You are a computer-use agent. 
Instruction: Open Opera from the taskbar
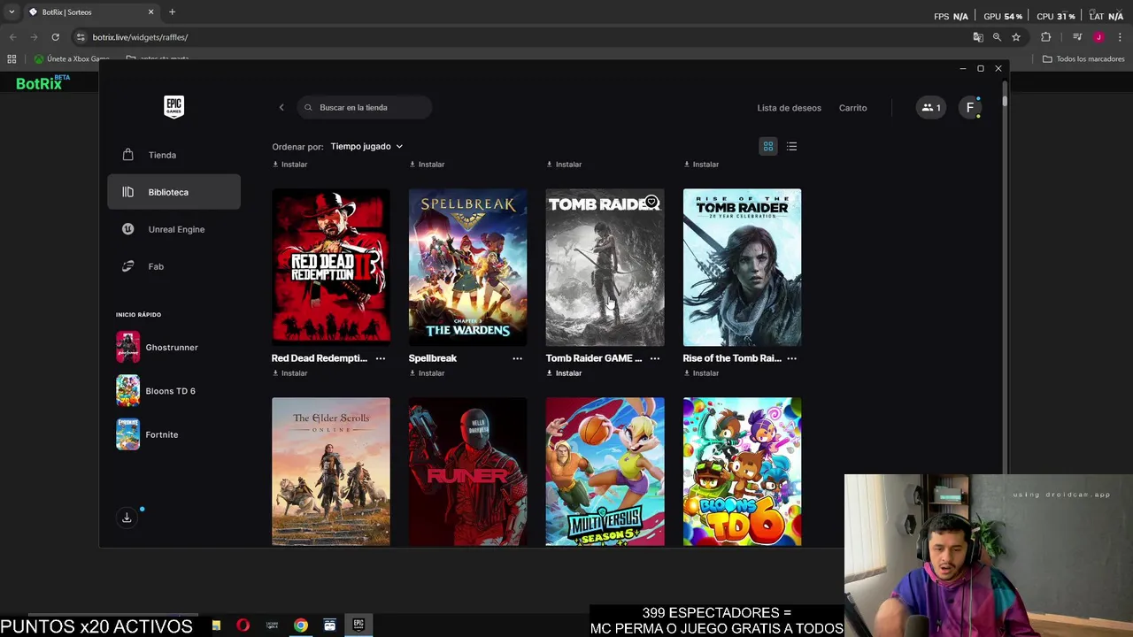coord(243,625)
